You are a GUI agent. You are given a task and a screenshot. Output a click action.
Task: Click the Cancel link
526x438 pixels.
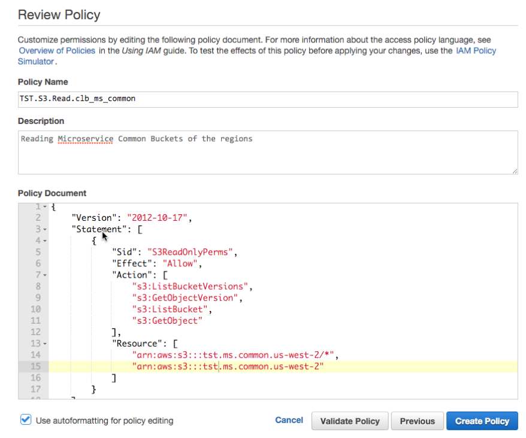click(x=289, y=420)
